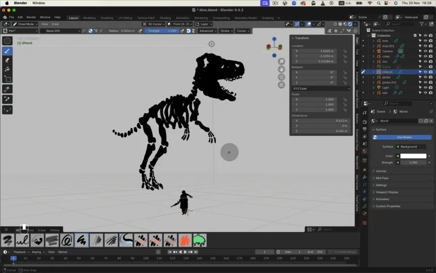Viewport: 436px width, 273px height.
Task: Expand the Volume panel
Action: [x=381, y=171]
